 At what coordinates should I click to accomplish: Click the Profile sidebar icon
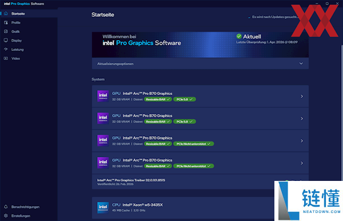pos(6,22)
